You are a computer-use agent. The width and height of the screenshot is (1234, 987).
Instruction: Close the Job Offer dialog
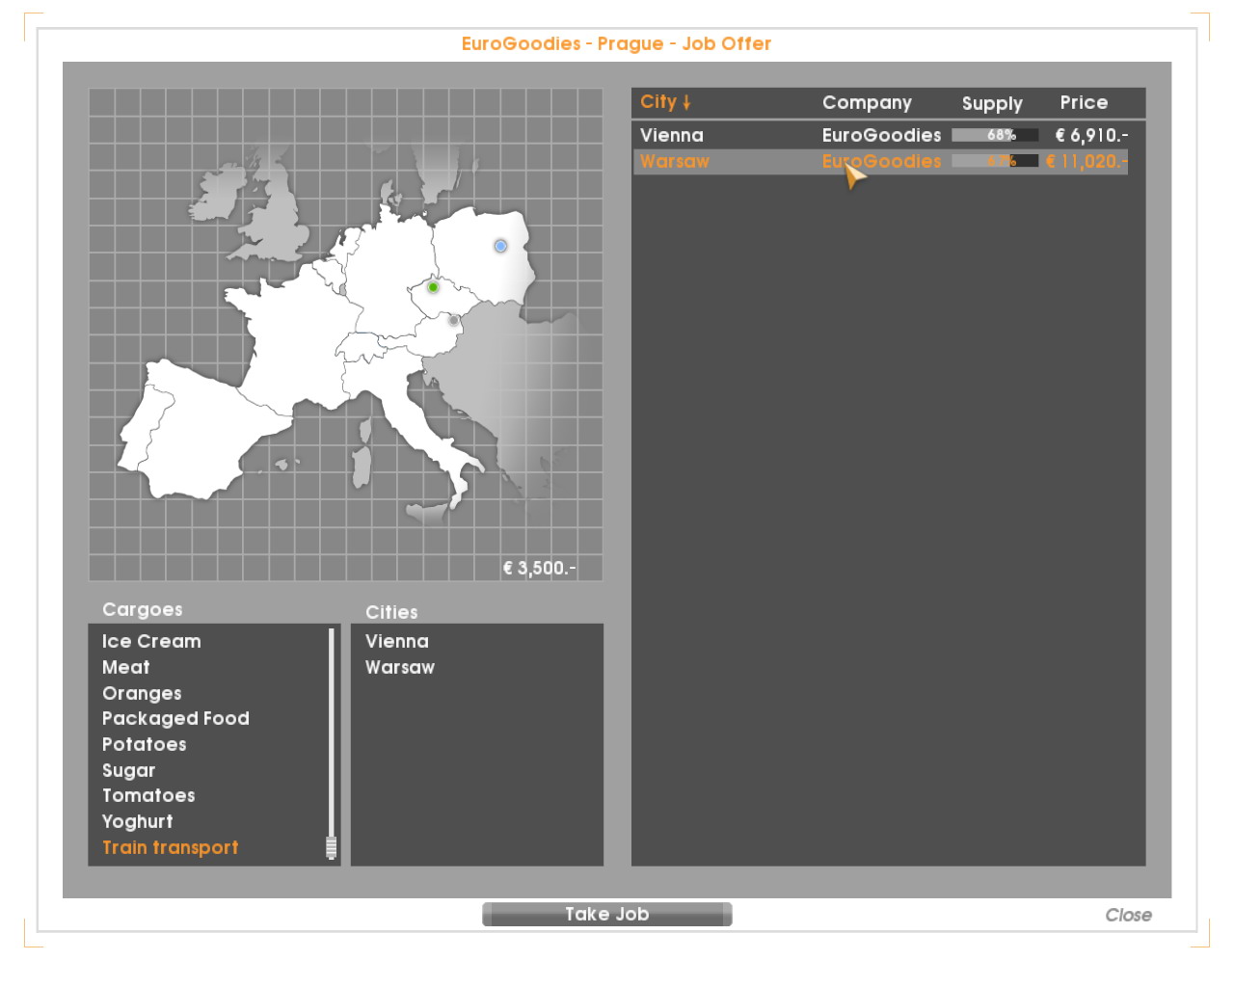click(1127, 915)
